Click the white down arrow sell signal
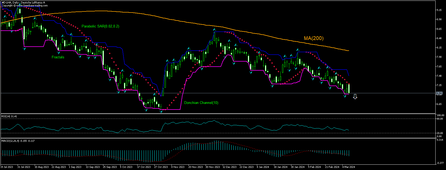This screenshot has height=170, width=446. (x=355, y=97)
